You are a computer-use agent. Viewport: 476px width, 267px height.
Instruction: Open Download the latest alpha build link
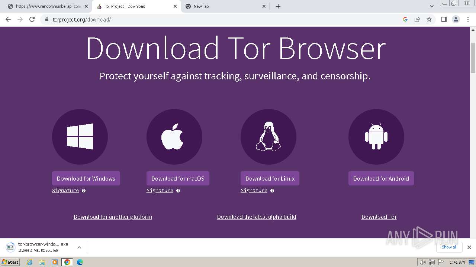click(257, 217)
